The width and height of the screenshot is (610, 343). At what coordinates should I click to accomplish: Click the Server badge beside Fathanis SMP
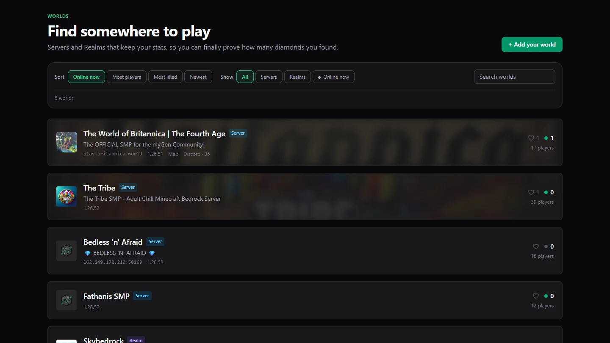pyautogui.click(x=142, y=296)
